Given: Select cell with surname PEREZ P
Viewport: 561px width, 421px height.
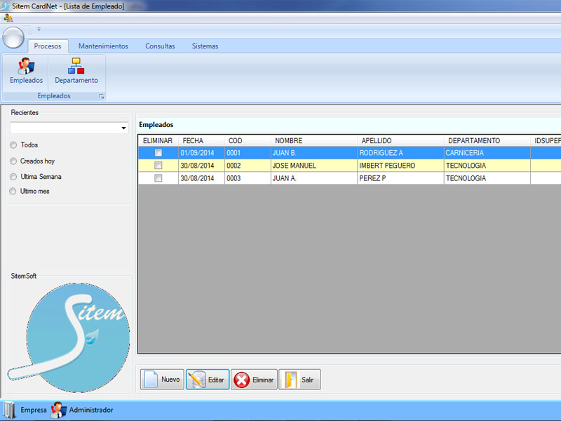Looking at the screenshot, I should click(400, 178).
